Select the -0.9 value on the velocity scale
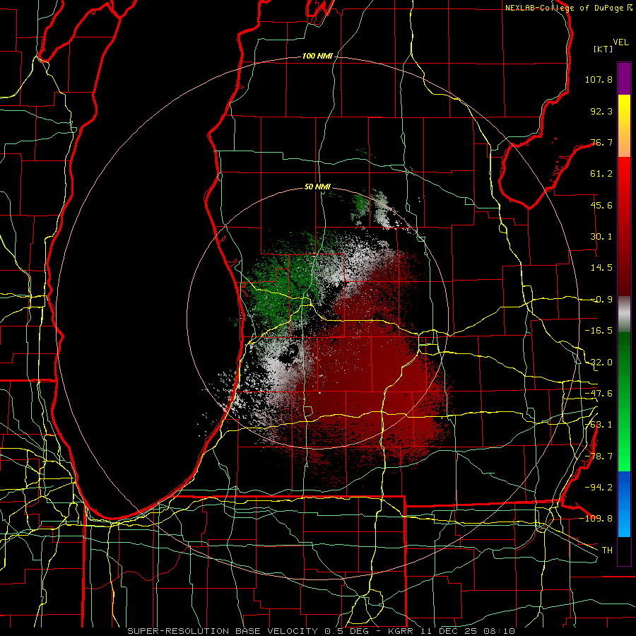Viewport: 636px width, 636px height. (x=601, y=300)
